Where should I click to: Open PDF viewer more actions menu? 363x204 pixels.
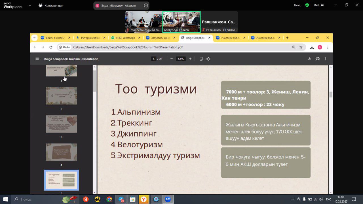(326, 59)
